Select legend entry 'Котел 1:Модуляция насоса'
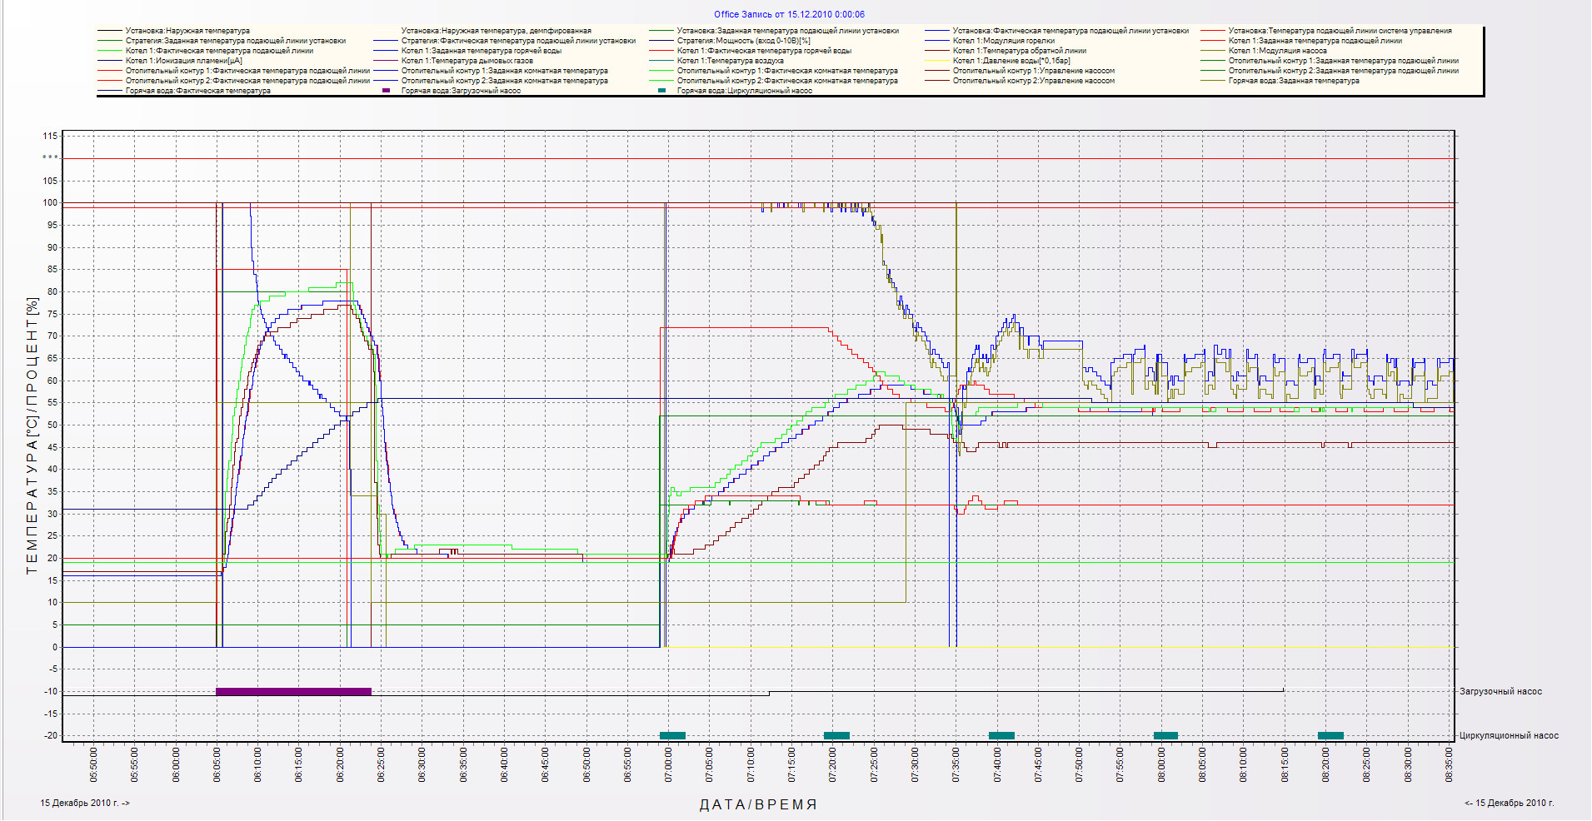1592x821 pixels. coord(1277,51)
